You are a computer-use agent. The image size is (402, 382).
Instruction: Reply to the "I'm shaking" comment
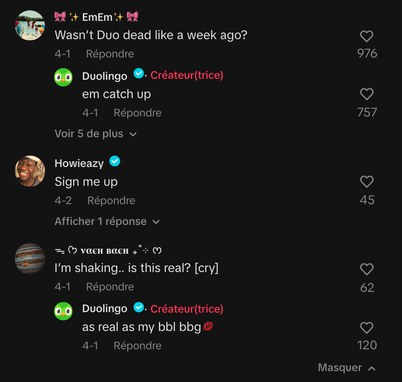pos(110,287)
